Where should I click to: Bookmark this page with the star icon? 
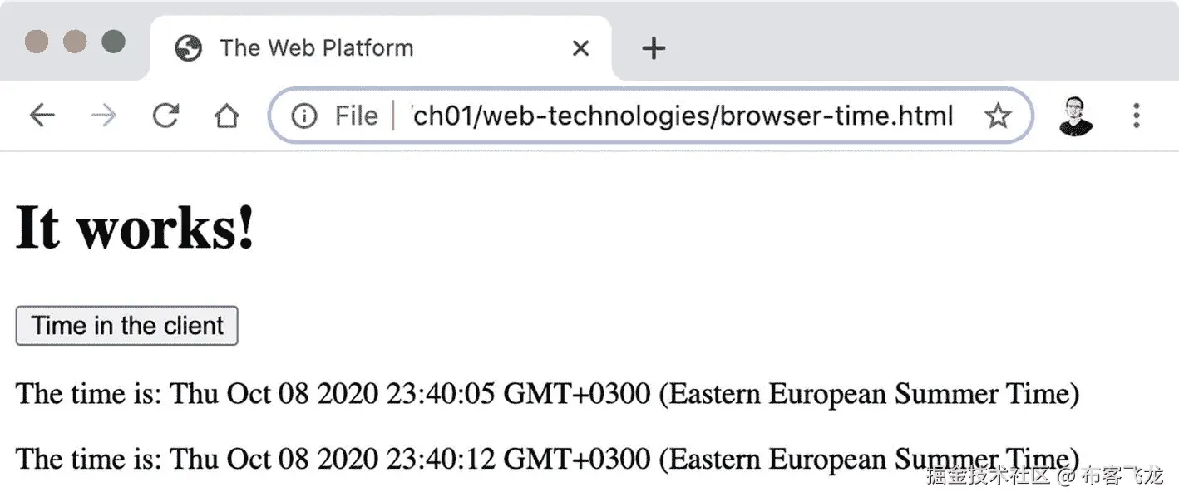coord(997,116)
